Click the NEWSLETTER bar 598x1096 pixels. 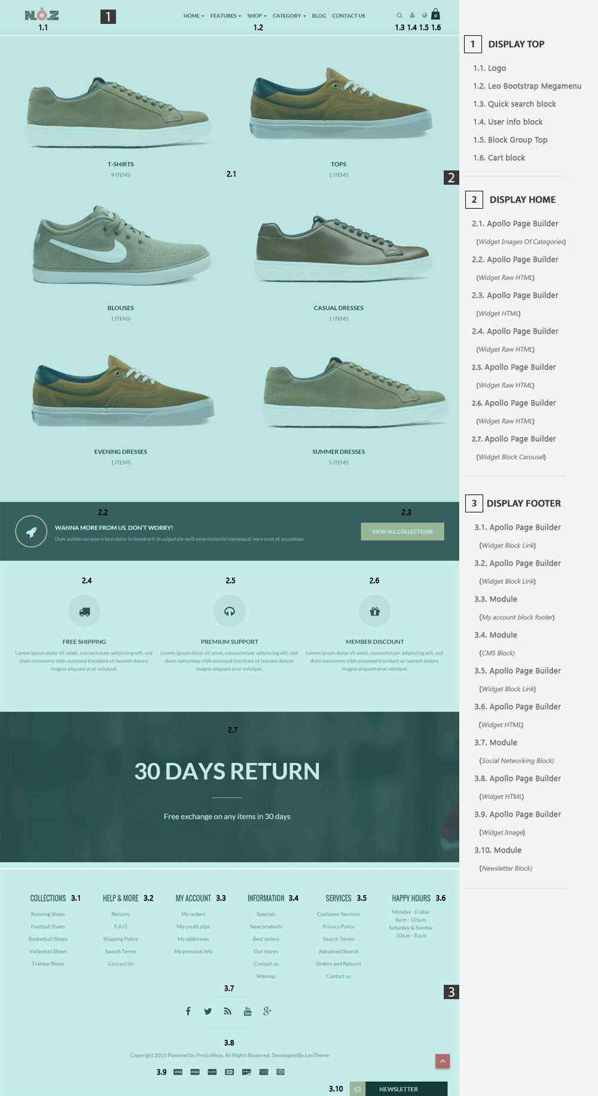398,1089
